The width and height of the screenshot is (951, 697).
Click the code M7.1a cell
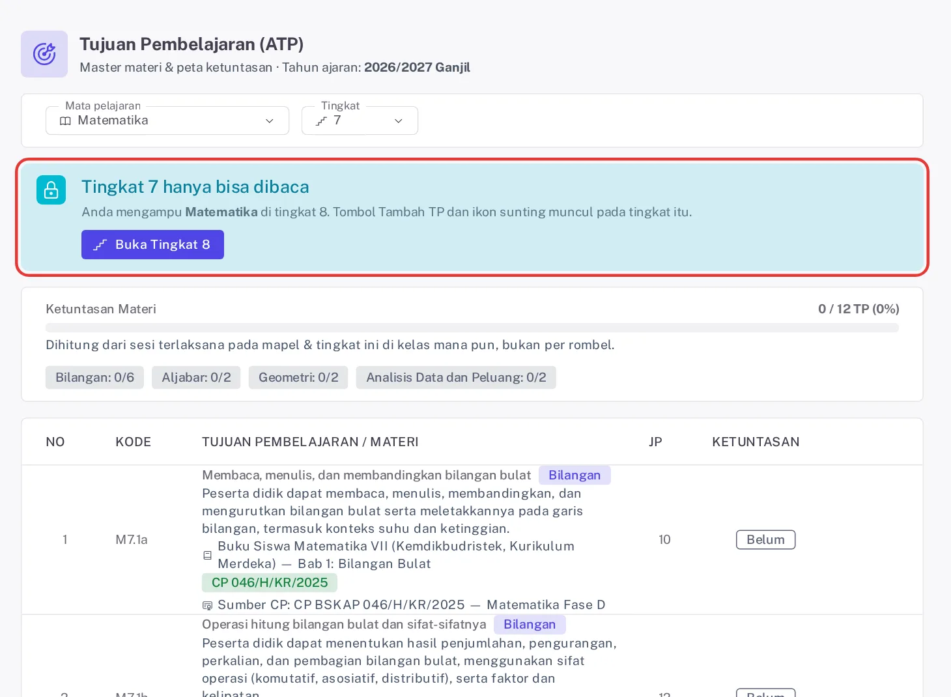132,539
